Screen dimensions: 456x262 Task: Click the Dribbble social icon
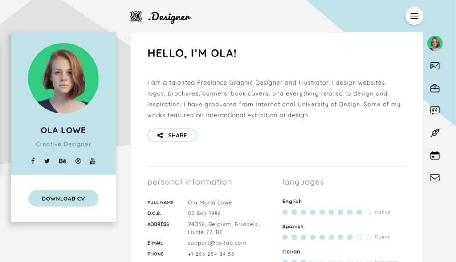[x=78, y=161]
